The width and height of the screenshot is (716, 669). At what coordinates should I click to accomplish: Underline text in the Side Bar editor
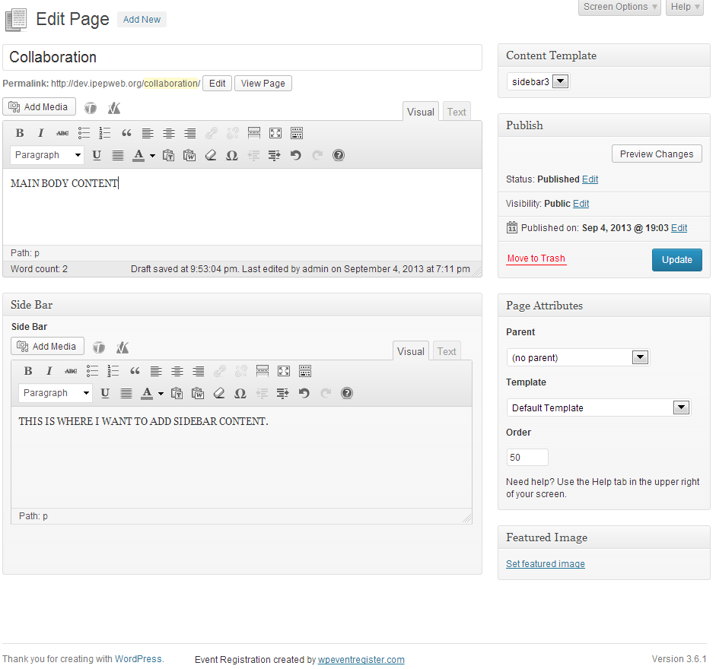point(105,393)
